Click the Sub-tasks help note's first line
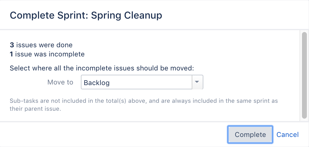The width and height of the screenshot is (309, 147). point(144,101)
